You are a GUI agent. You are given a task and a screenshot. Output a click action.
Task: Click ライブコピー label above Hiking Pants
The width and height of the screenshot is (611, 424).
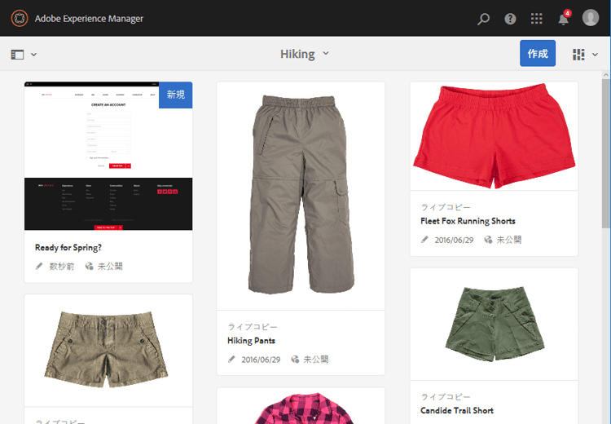[x=253, y=327]
